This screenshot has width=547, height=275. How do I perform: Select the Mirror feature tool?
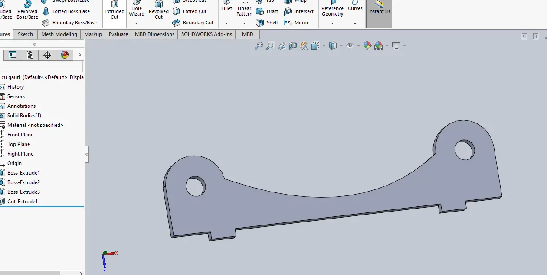296,23
